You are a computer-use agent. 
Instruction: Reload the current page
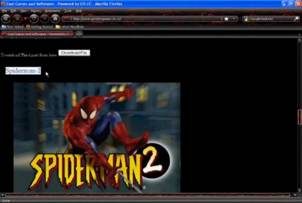point(34,19)
